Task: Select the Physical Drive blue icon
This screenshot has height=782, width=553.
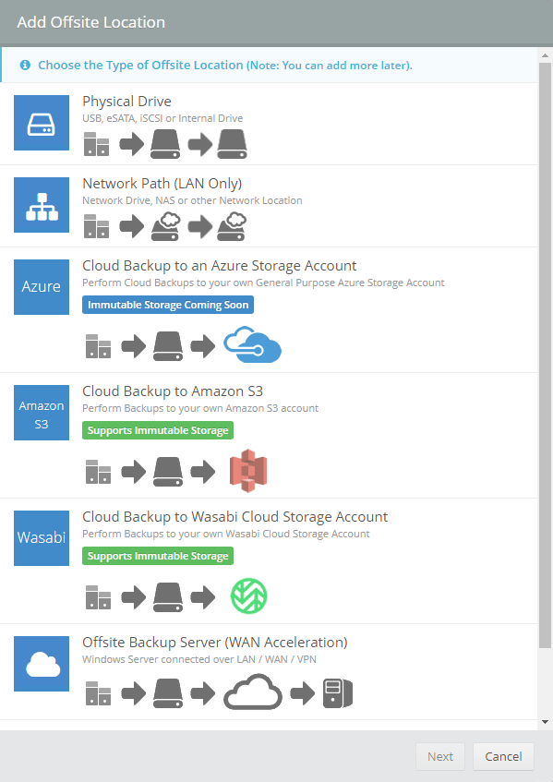Action: point(42,123)
